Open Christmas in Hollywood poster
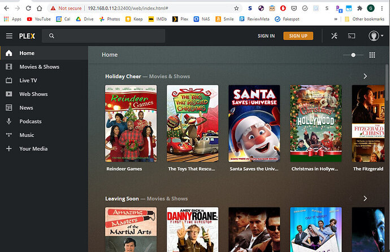The width and height of the screenshot is (390, 252). click(316, 123)
